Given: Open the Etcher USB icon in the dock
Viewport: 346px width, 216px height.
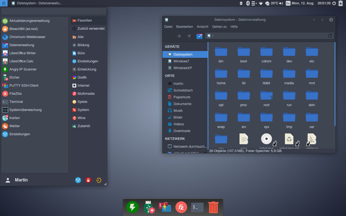Looking at the screenshot, I should coord(149,207).
